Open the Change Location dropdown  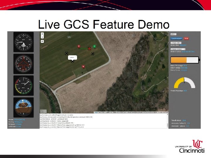tap(178, 49)
